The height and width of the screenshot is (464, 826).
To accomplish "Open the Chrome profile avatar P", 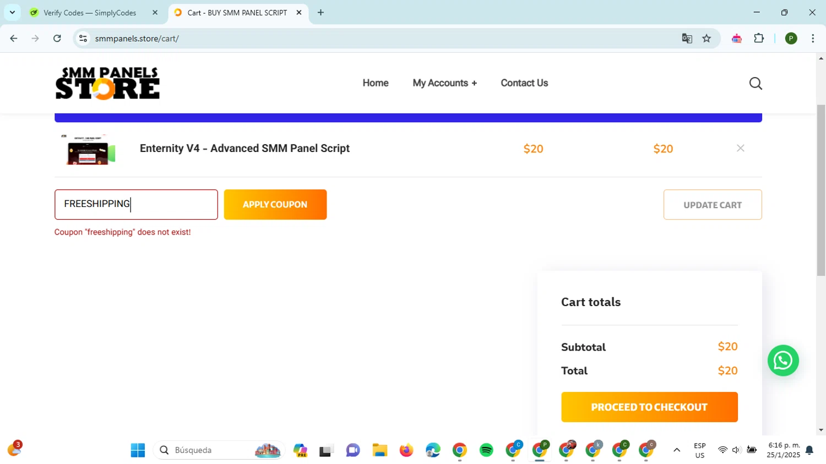I will (791, 39).
